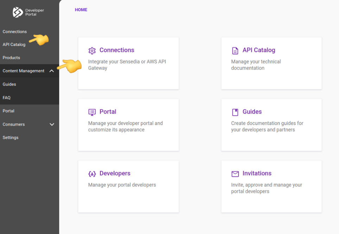Select API Catalog in the sidebar
The image size is (339, 234).
coord(14,44)
